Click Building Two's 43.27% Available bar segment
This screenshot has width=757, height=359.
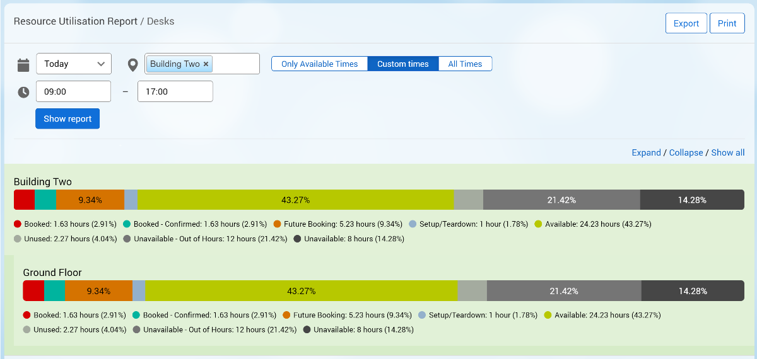tap(295, 200)
